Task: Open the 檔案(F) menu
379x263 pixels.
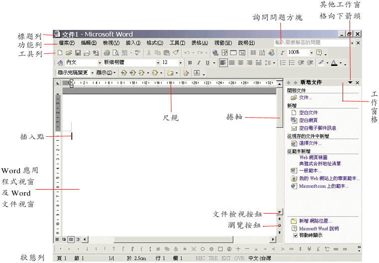Action: point(67,43)
